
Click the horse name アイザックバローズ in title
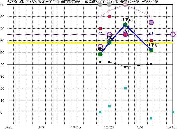(35, 2)
